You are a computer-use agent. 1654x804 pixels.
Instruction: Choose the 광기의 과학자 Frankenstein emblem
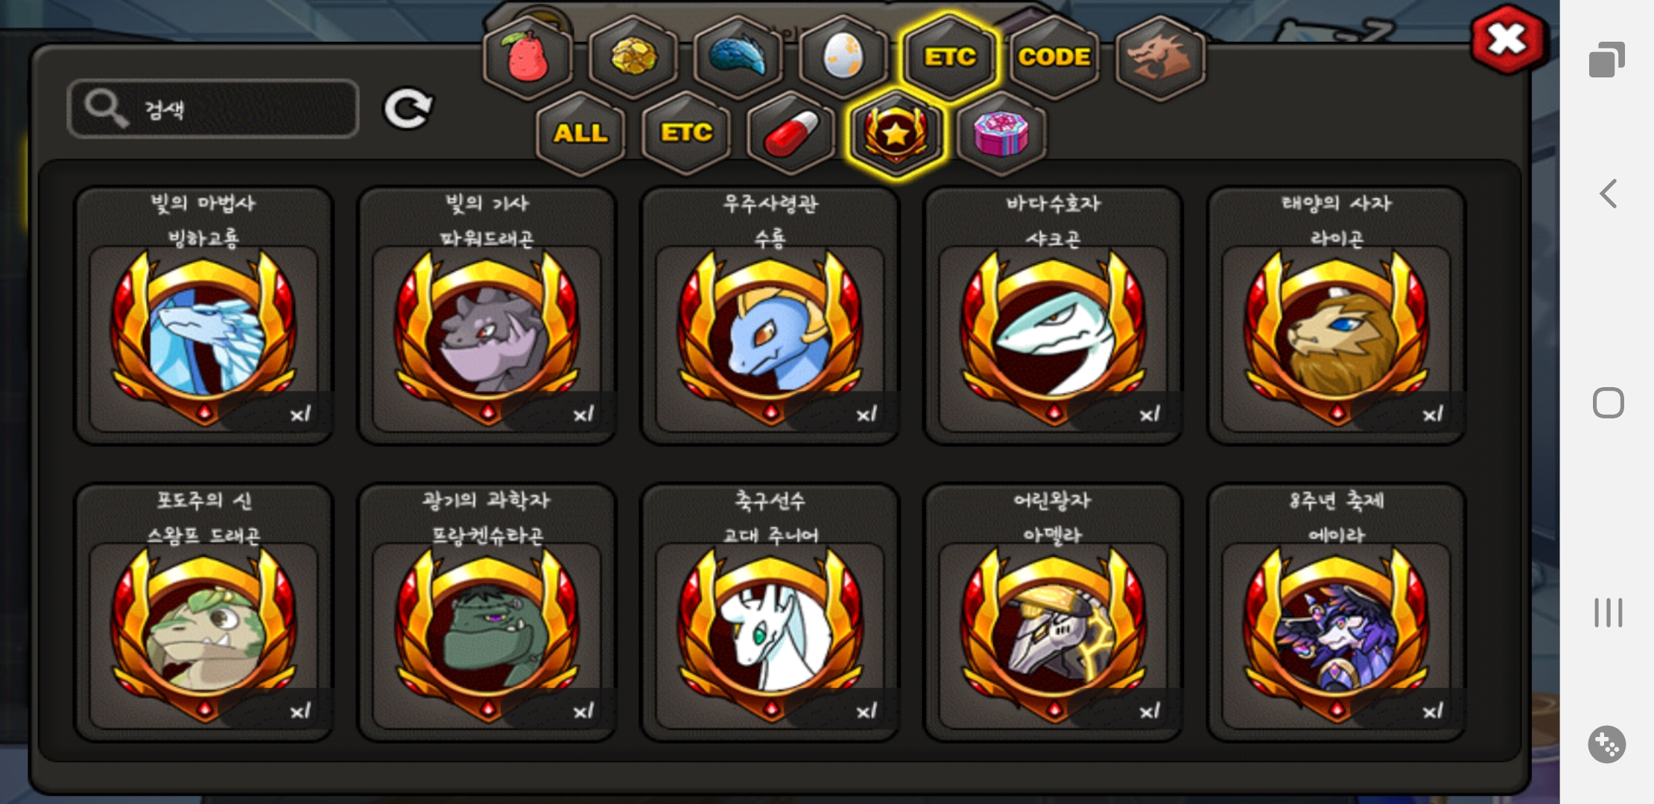[x=487, y=613]
